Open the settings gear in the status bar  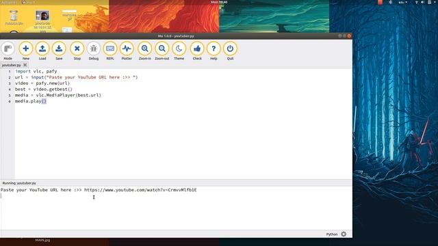(x=344, y=234)
